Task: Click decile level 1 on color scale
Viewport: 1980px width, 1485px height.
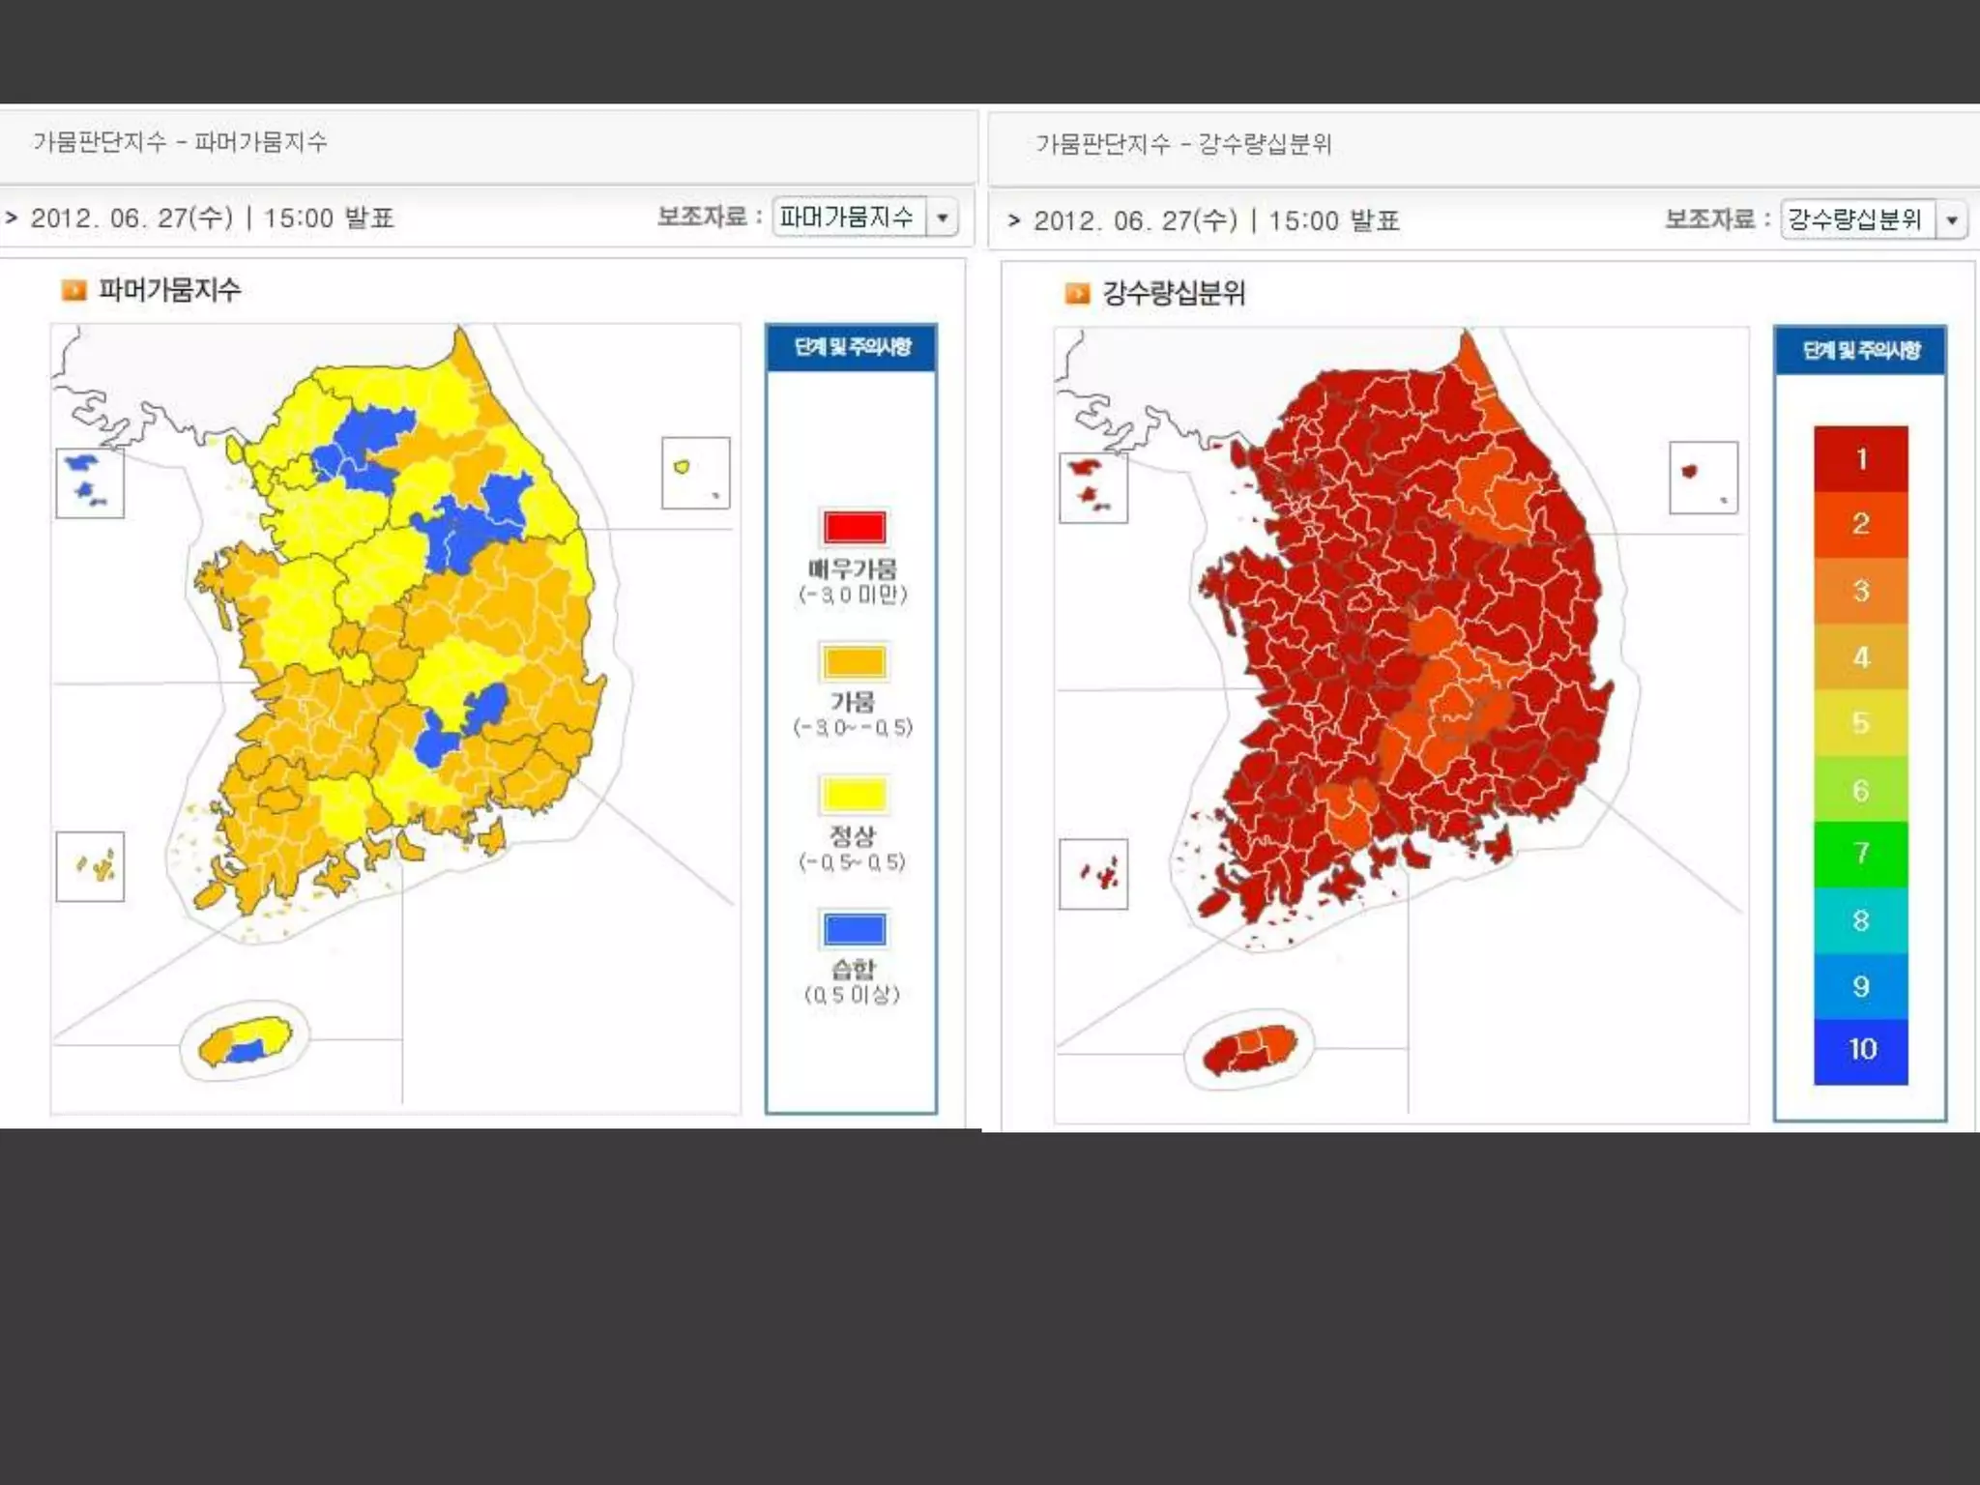Action: tap(1860, 459)
